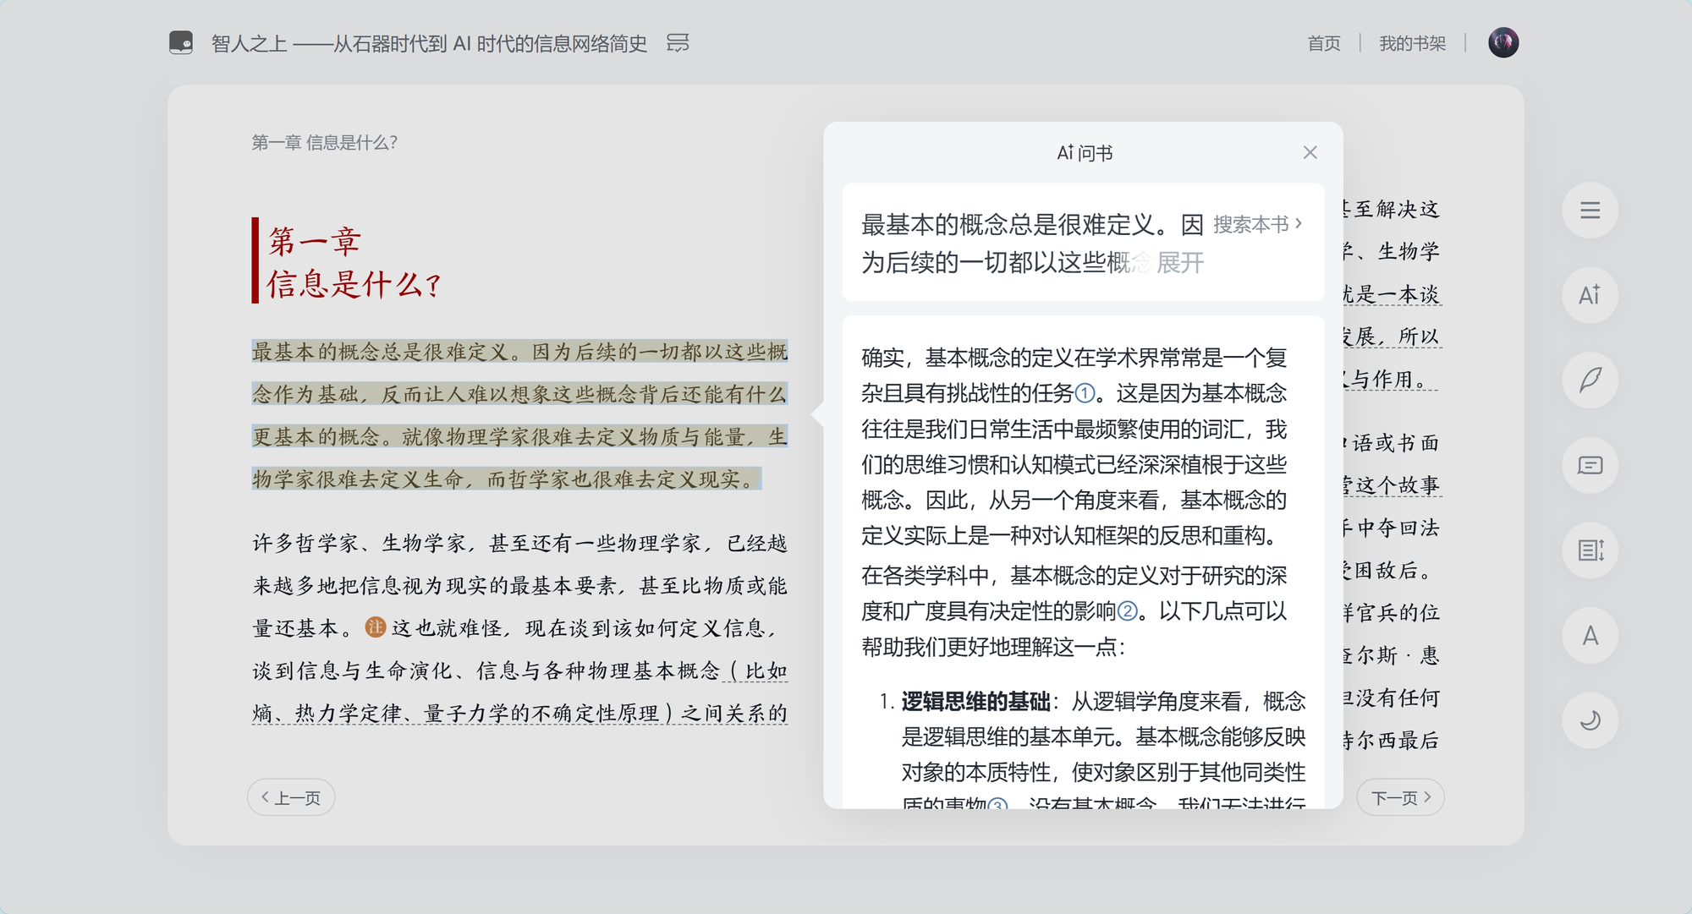Select the feather note-writing icon
The height and width of the screenshot is (914, 1692).
click(1590, 380)
